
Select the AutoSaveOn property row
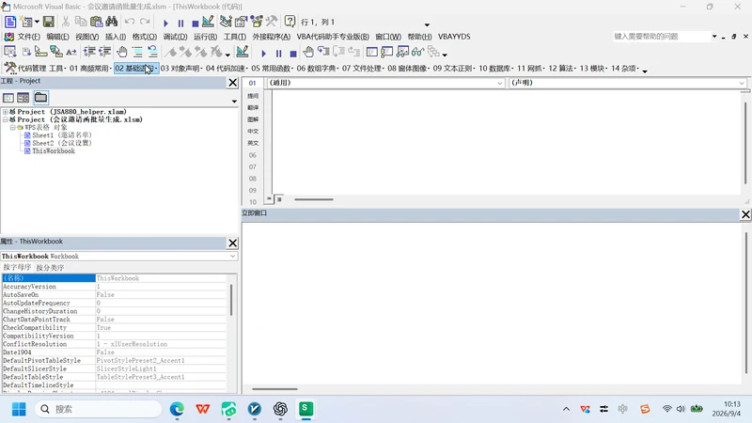pos(114,295)
